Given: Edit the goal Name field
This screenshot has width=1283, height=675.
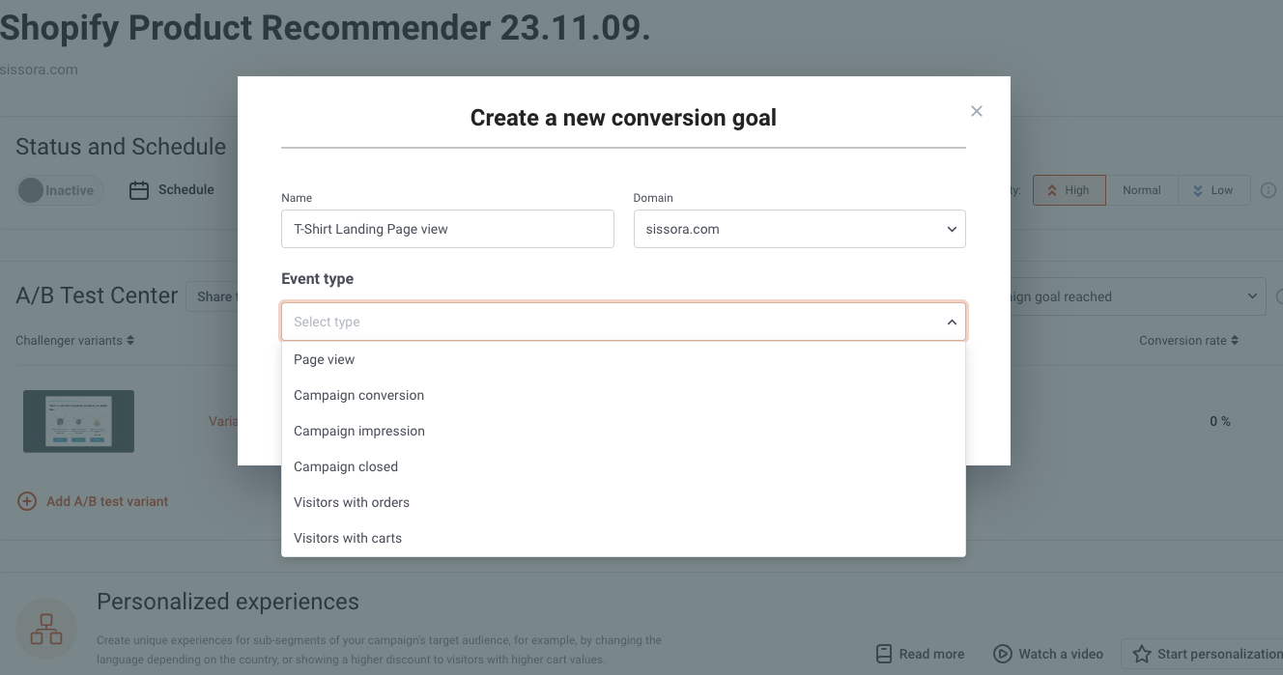Looking at the screenshot, I should [x=447, y=229].
